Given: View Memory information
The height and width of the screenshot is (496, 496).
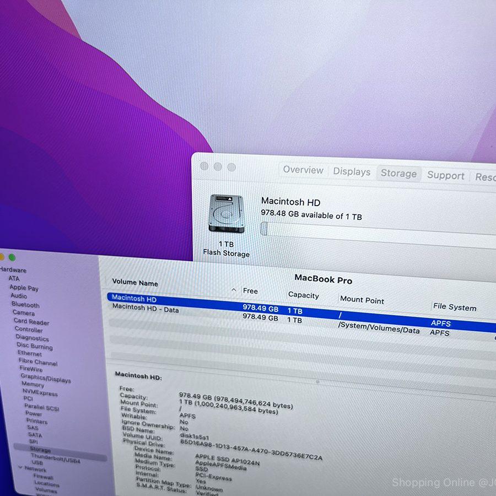Looking at the screenshot, I should (x=33, y=384).
